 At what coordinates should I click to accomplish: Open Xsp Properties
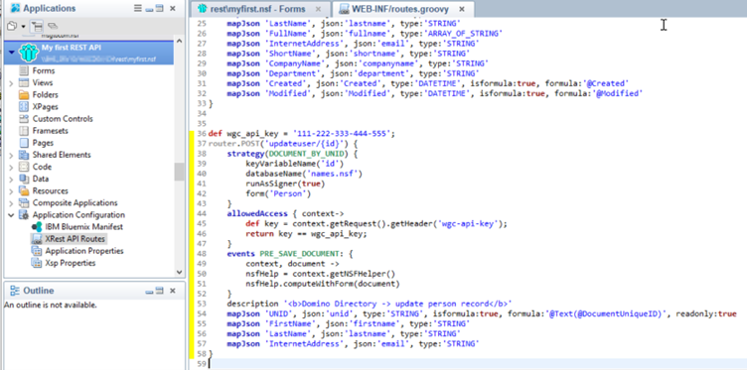(70, 263)
